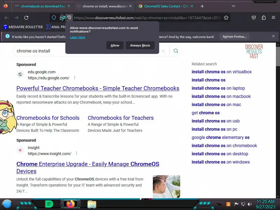The width and height of the screenshot is (280, 210).
Task: Run search with the magnifier icon
Action: point(176,51)
